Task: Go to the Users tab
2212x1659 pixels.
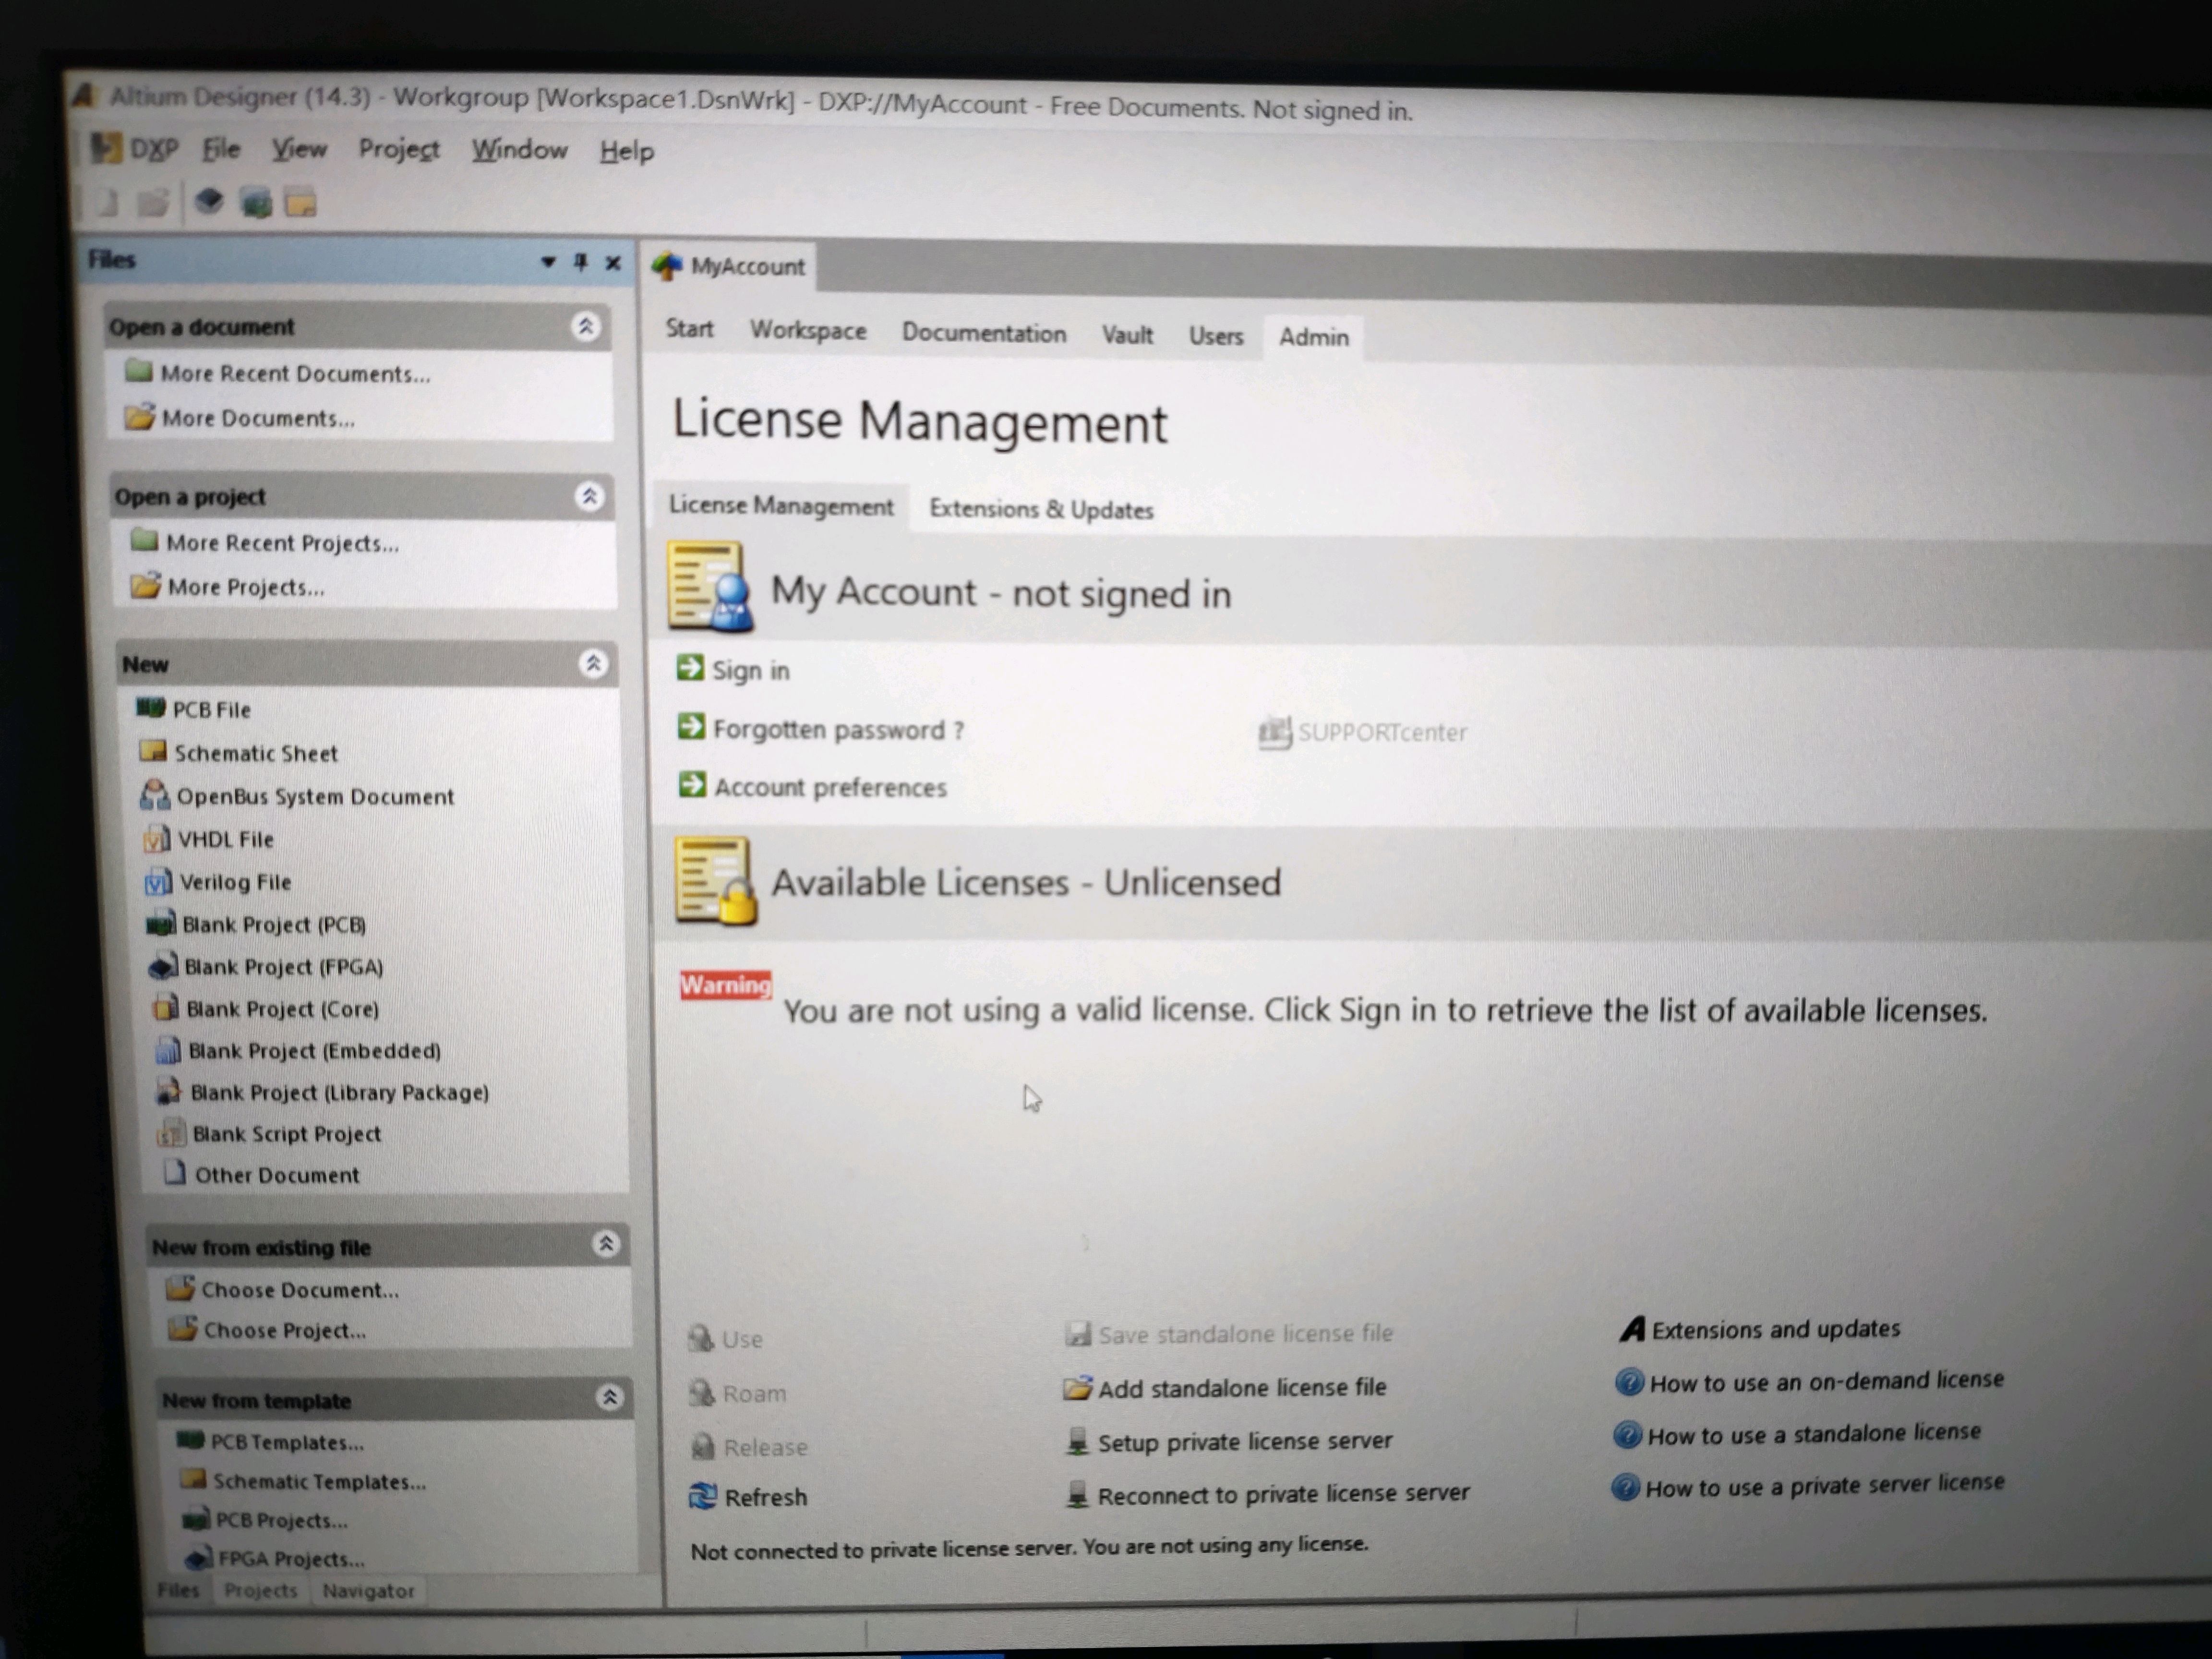Action: [x=1216, y=336]
